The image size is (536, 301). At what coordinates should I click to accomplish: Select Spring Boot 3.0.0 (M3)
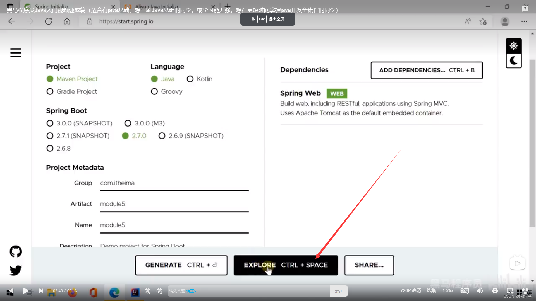(128, 123)
